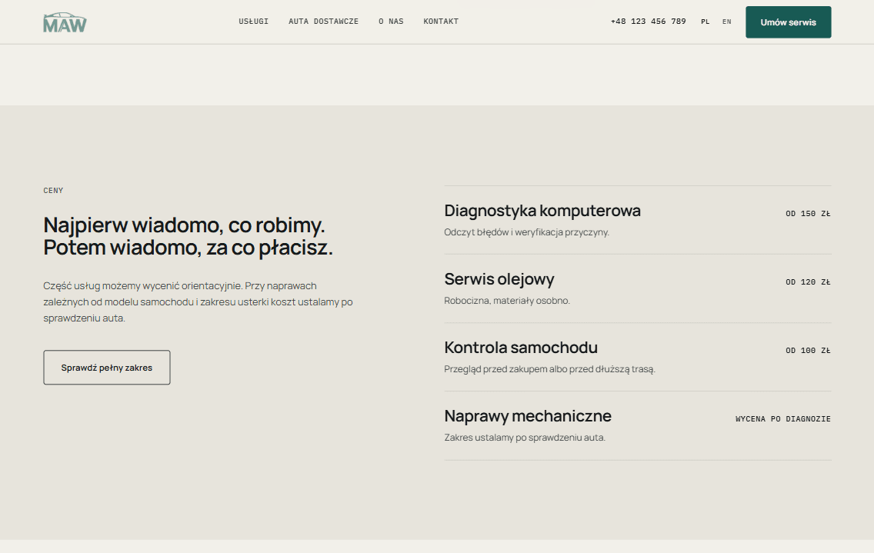Select the Serwis olejowy heading
The width and height of the screenshot is (874, 553).
pyautogui.click(x=499, y=279)
